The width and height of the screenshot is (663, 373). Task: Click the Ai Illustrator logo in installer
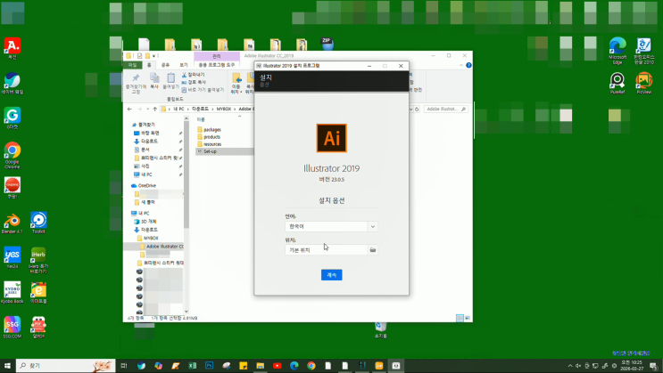tap(332, 138)
